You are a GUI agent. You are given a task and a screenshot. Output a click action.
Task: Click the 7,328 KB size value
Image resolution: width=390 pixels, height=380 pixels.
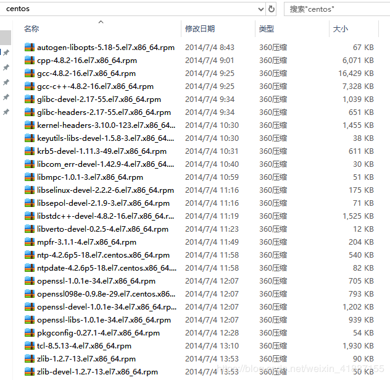(x=358, y=86)
